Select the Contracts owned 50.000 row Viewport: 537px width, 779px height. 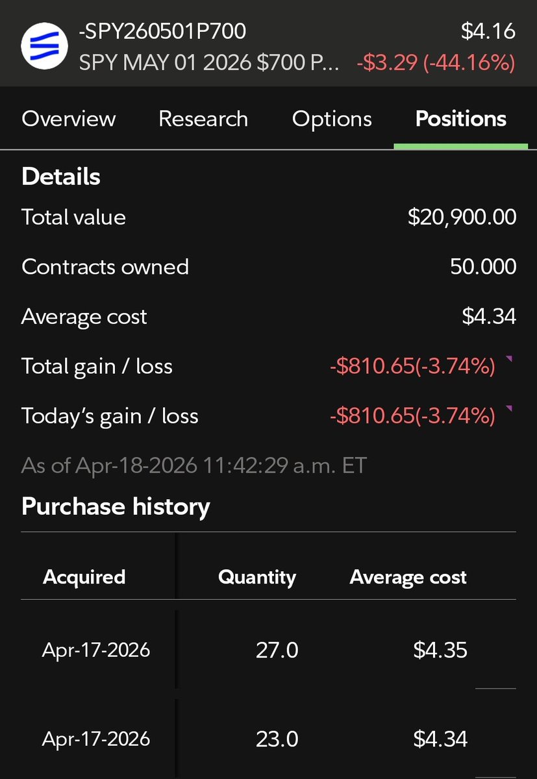click(x=269, y=267)
